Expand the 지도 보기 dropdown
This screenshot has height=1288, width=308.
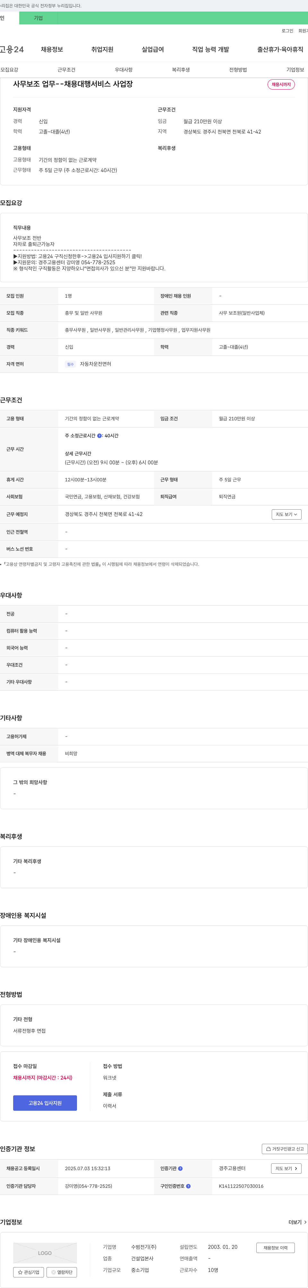287,514
